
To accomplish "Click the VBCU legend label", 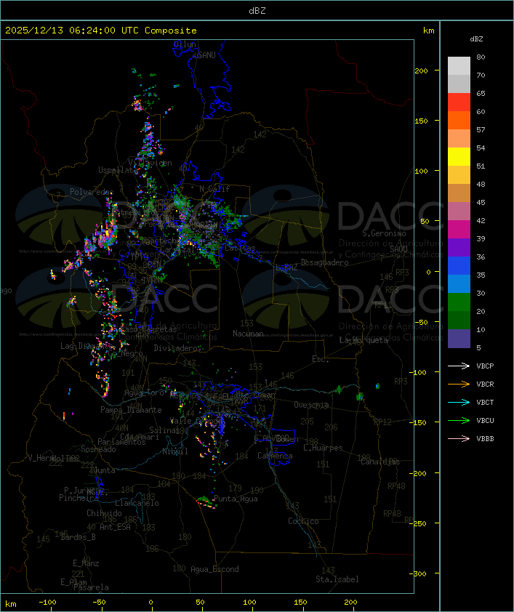I will [485, 420].
